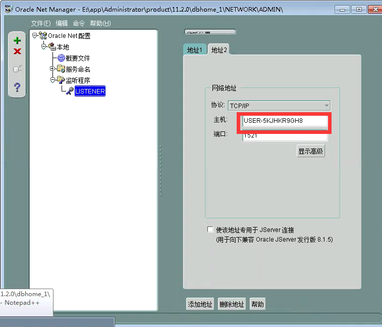Open the 文件(F) menu
Image resolution: width=382 pixels, height=327 pixels.
pos(41,23)
